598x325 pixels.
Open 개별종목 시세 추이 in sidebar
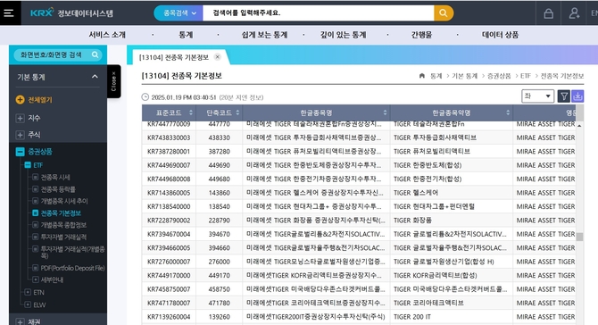[64, 201]
